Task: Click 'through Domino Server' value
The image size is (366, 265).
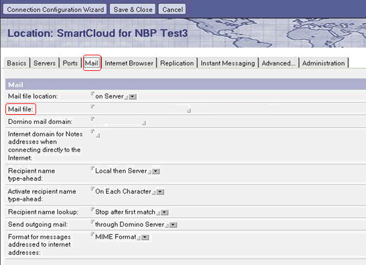Action: (x=129, y=224)
